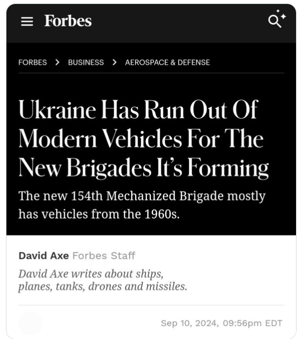Open the AEROSPACE & DEFENSE breadcrumb
This screenshot has width=299, height=339.
pos(167,62)
